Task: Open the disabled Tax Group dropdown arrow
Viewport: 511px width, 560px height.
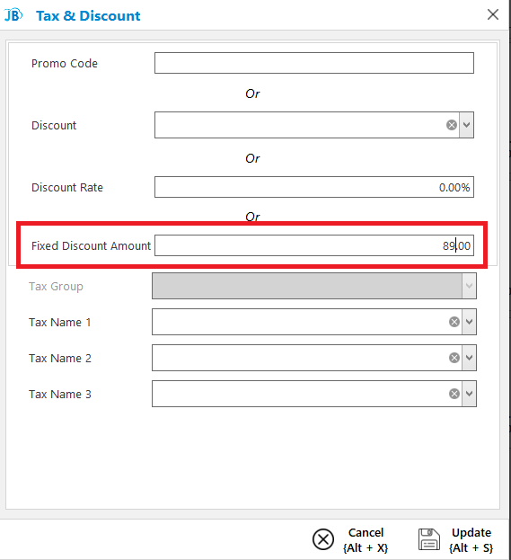Action: (x=470, y=286)
